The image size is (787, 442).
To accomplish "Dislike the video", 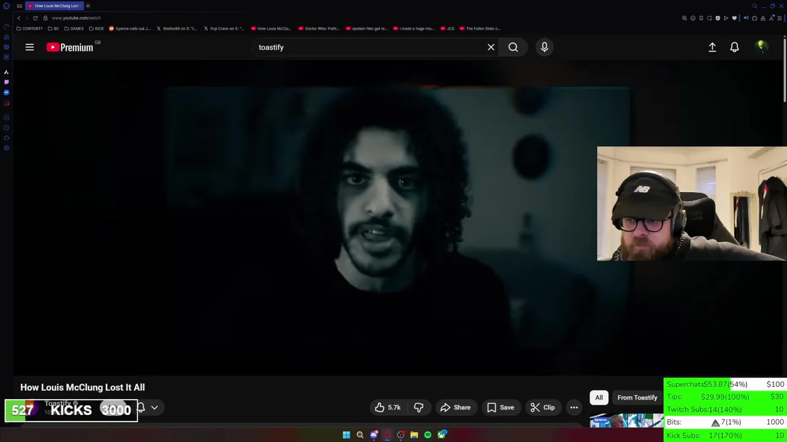I will tap(419, 408).
